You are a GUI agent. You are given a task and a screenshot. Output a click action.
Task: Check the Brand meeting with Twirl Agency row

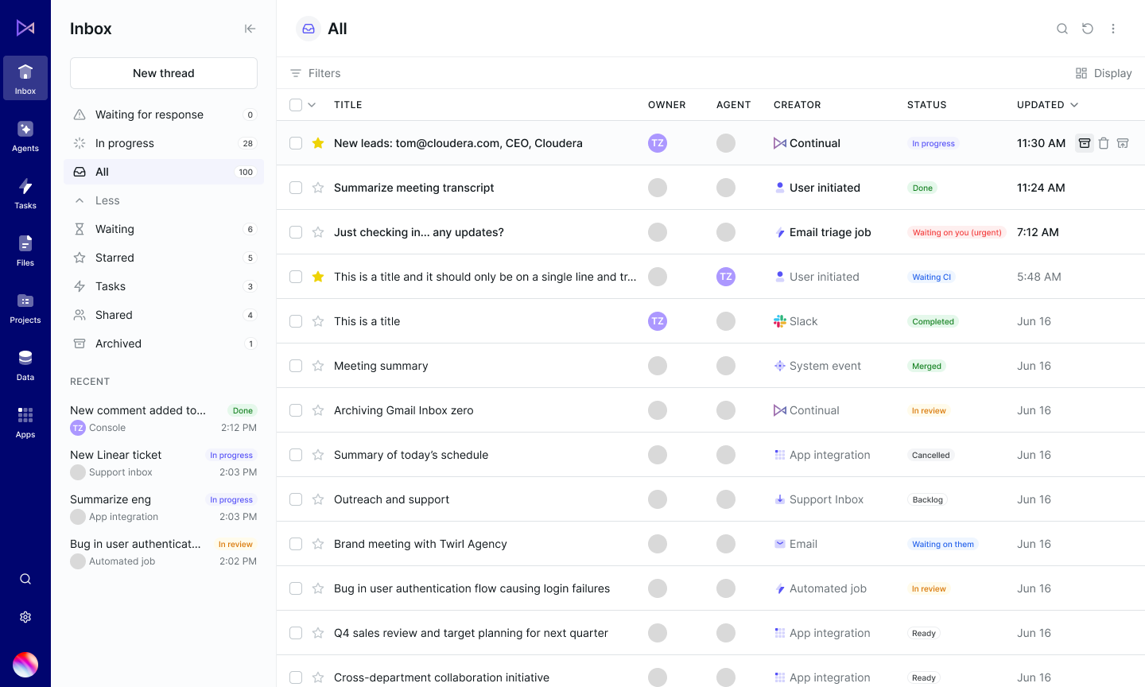(x=296, y=544)
